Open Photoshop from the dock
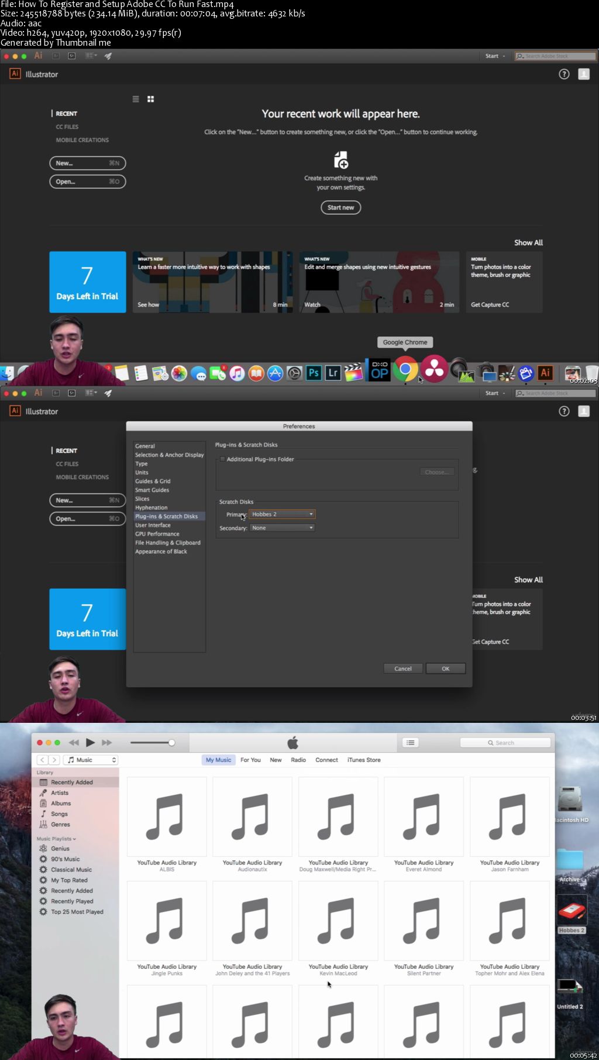This screenshot has height=1060, width=599. point(314,373)
